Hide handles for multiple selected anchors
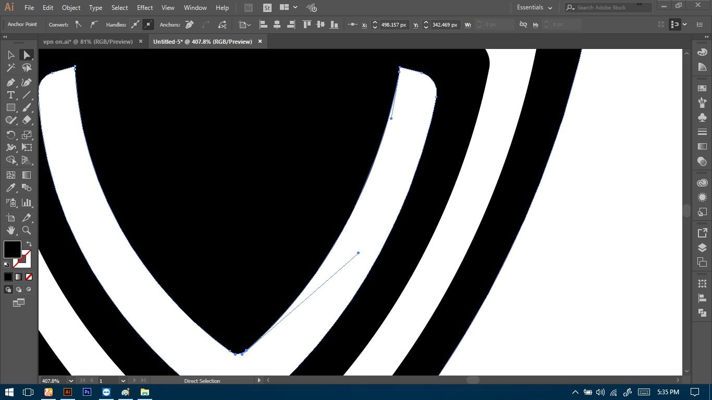The image size is (712, 400). [x=148, y=24]
